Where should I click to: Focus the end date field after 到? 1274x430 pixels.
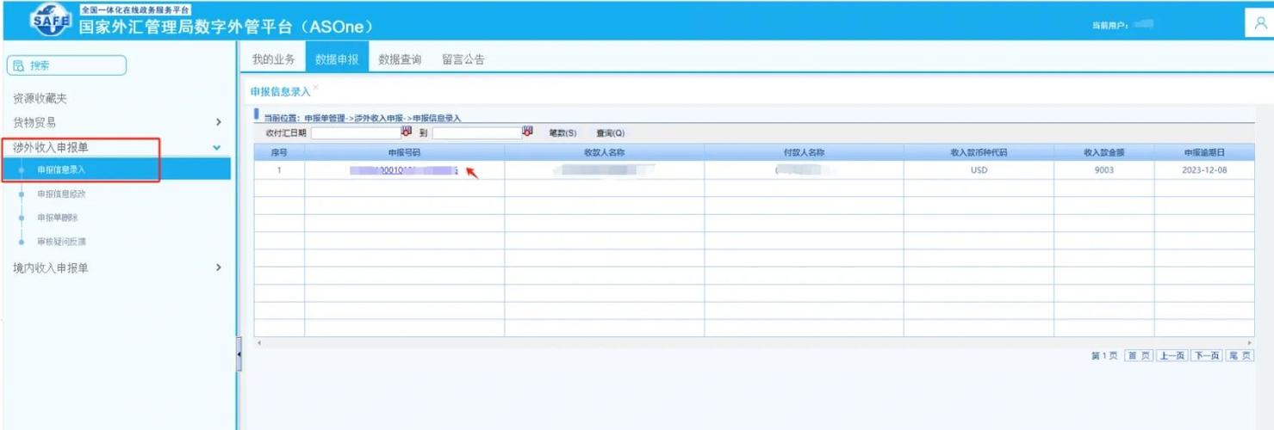[x=476, y=133]
